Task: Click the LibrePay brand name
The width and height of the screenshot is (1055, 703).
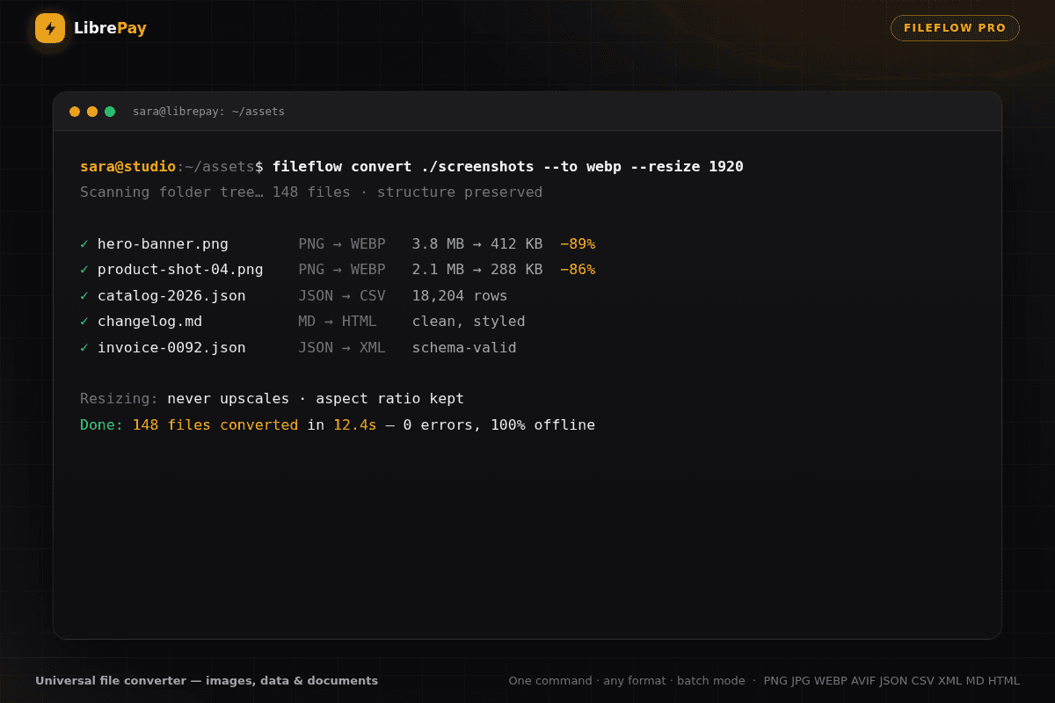Action: click(x=110, y=28)
